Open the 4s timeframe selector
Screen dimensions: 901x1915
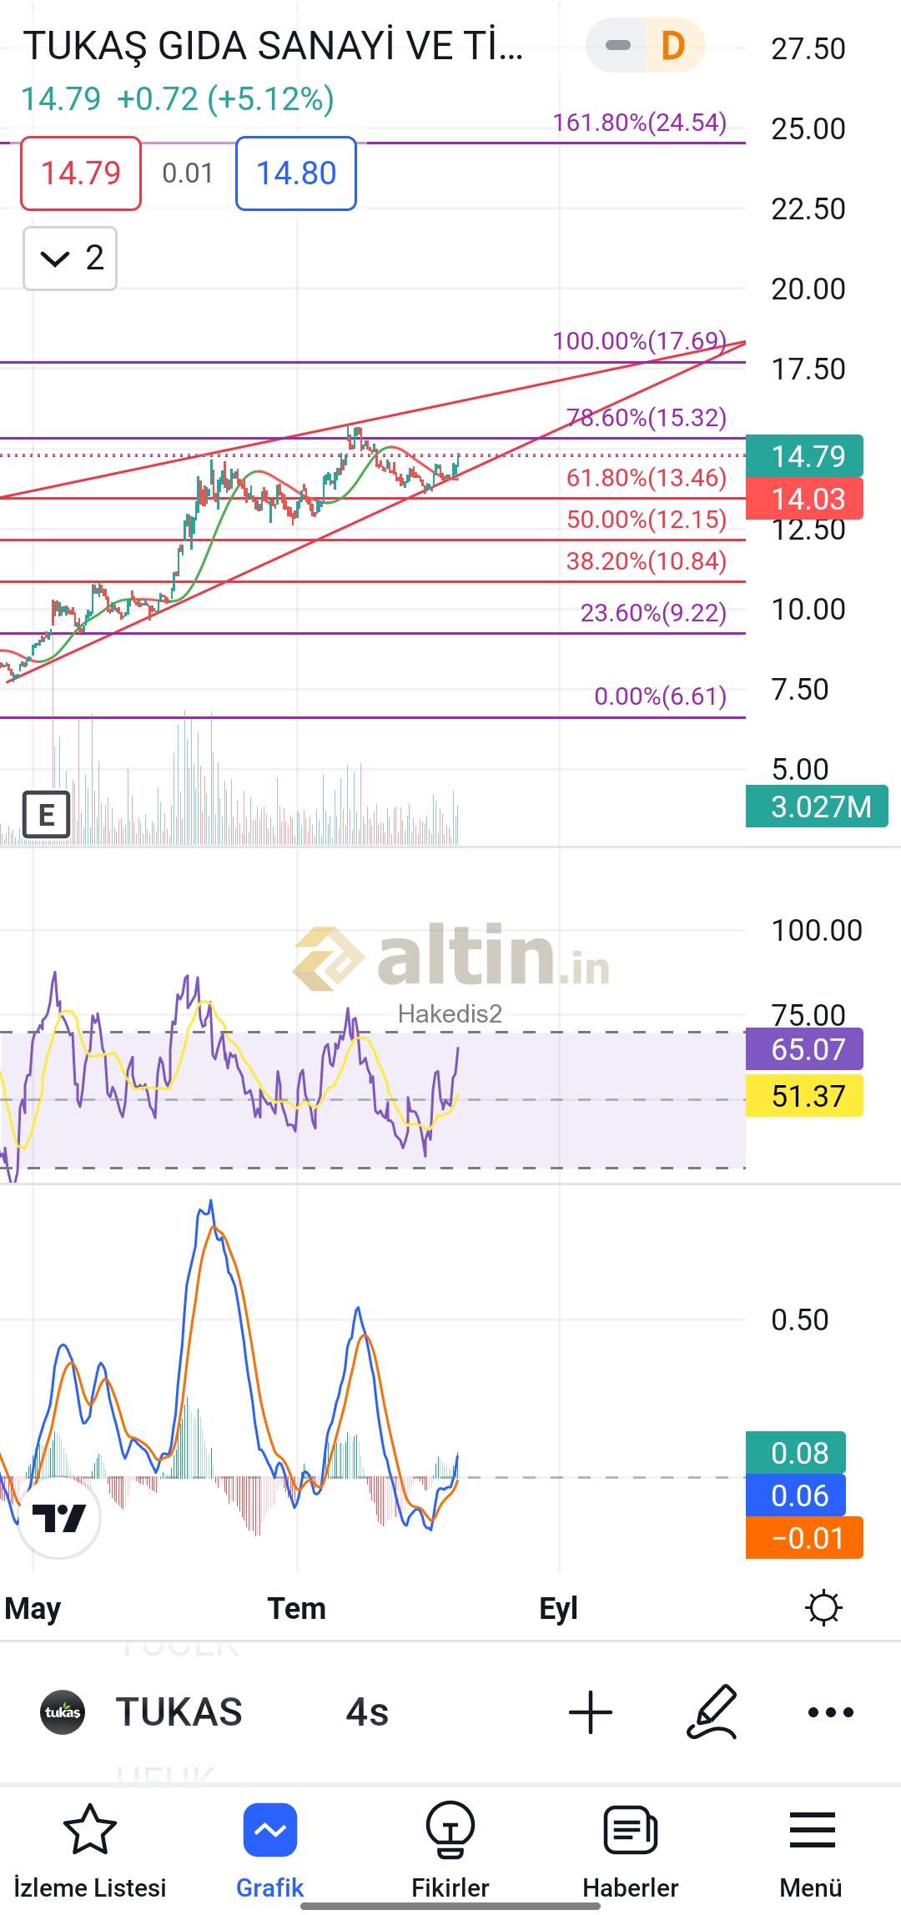click(x=367, y=1712)
